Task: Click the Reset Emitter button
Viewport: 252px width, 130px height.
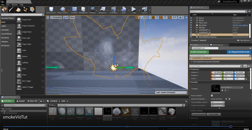Action: coord(214,114)
